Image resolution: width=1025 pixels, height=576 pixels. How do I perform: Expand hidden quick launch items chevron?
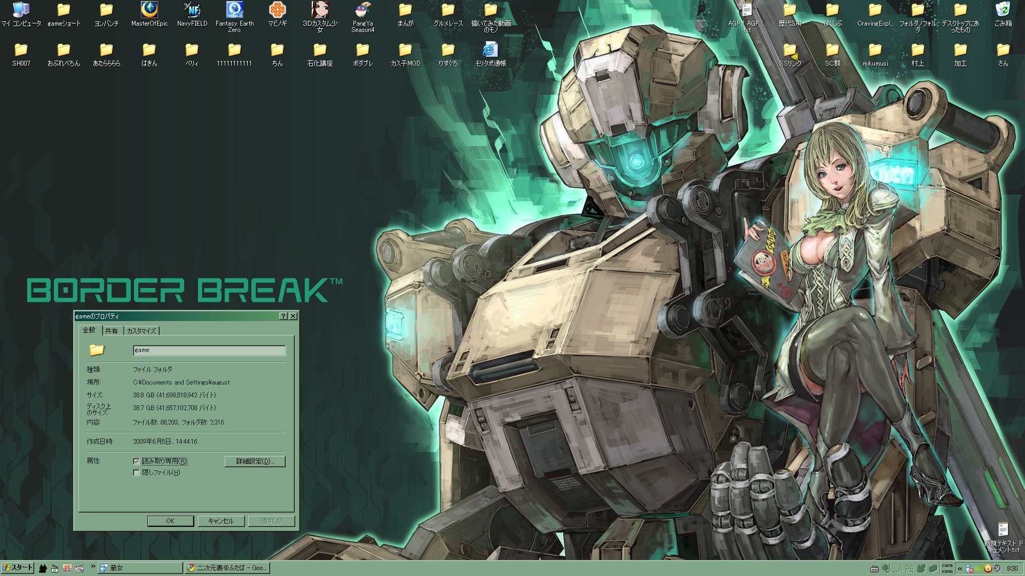93,566
